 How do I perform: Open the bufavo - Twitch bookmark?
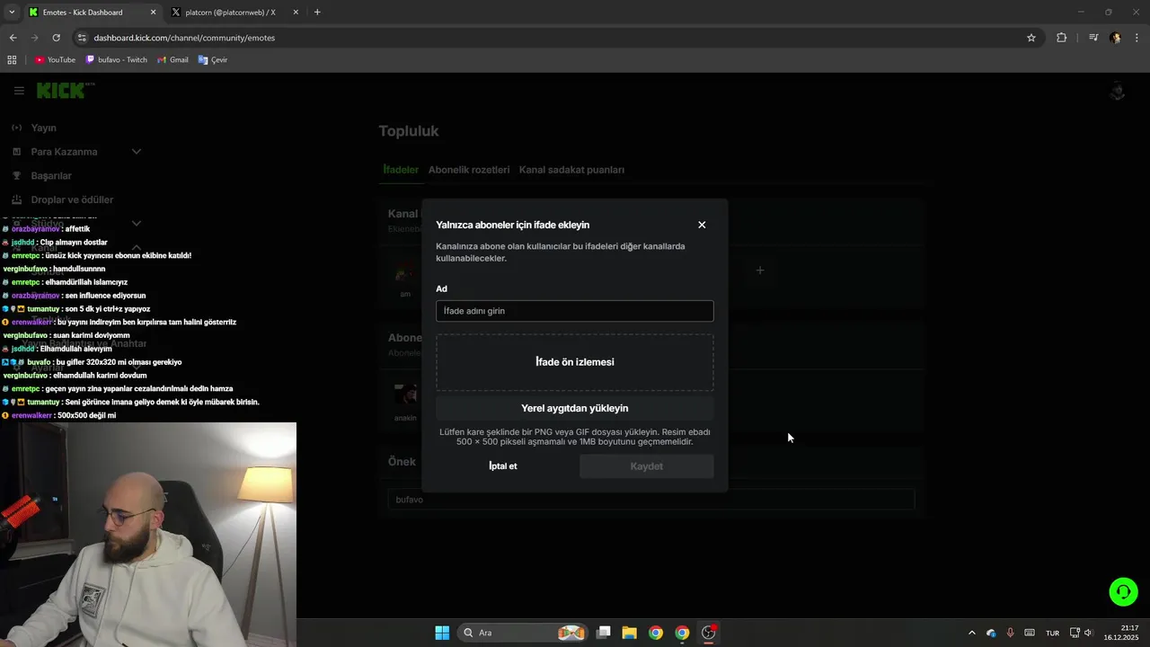coord(117,60)
